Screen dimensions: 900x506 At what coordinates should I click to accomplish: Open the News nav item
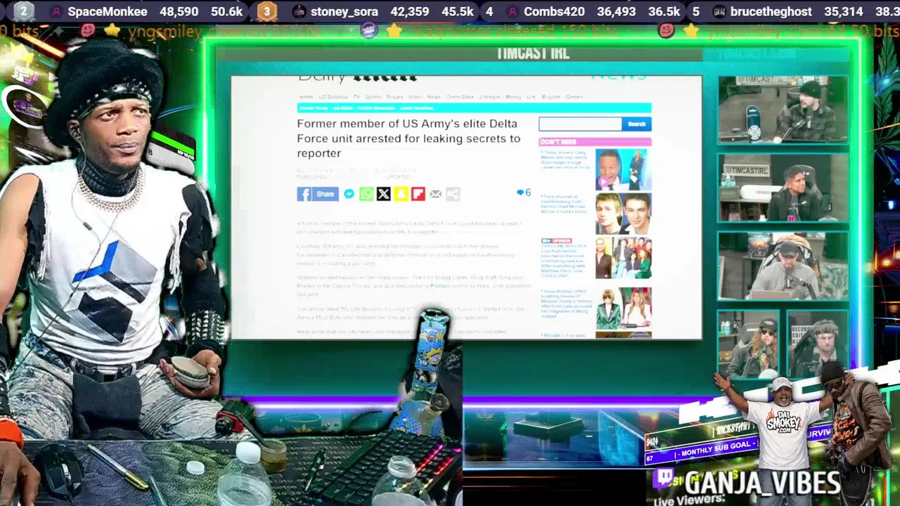pos(434,97)
